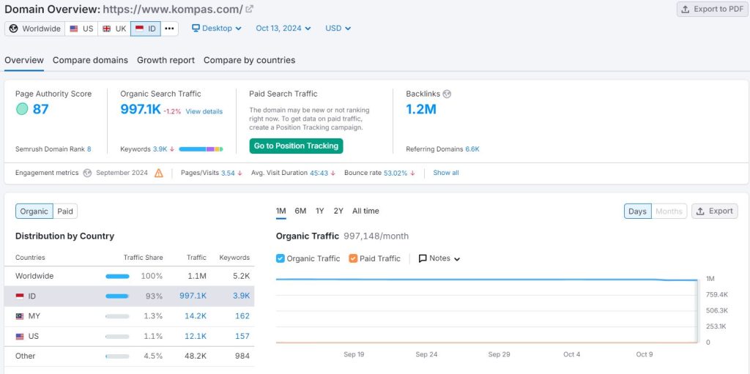Expand the Notes dropdown

(x=439, y=258)
